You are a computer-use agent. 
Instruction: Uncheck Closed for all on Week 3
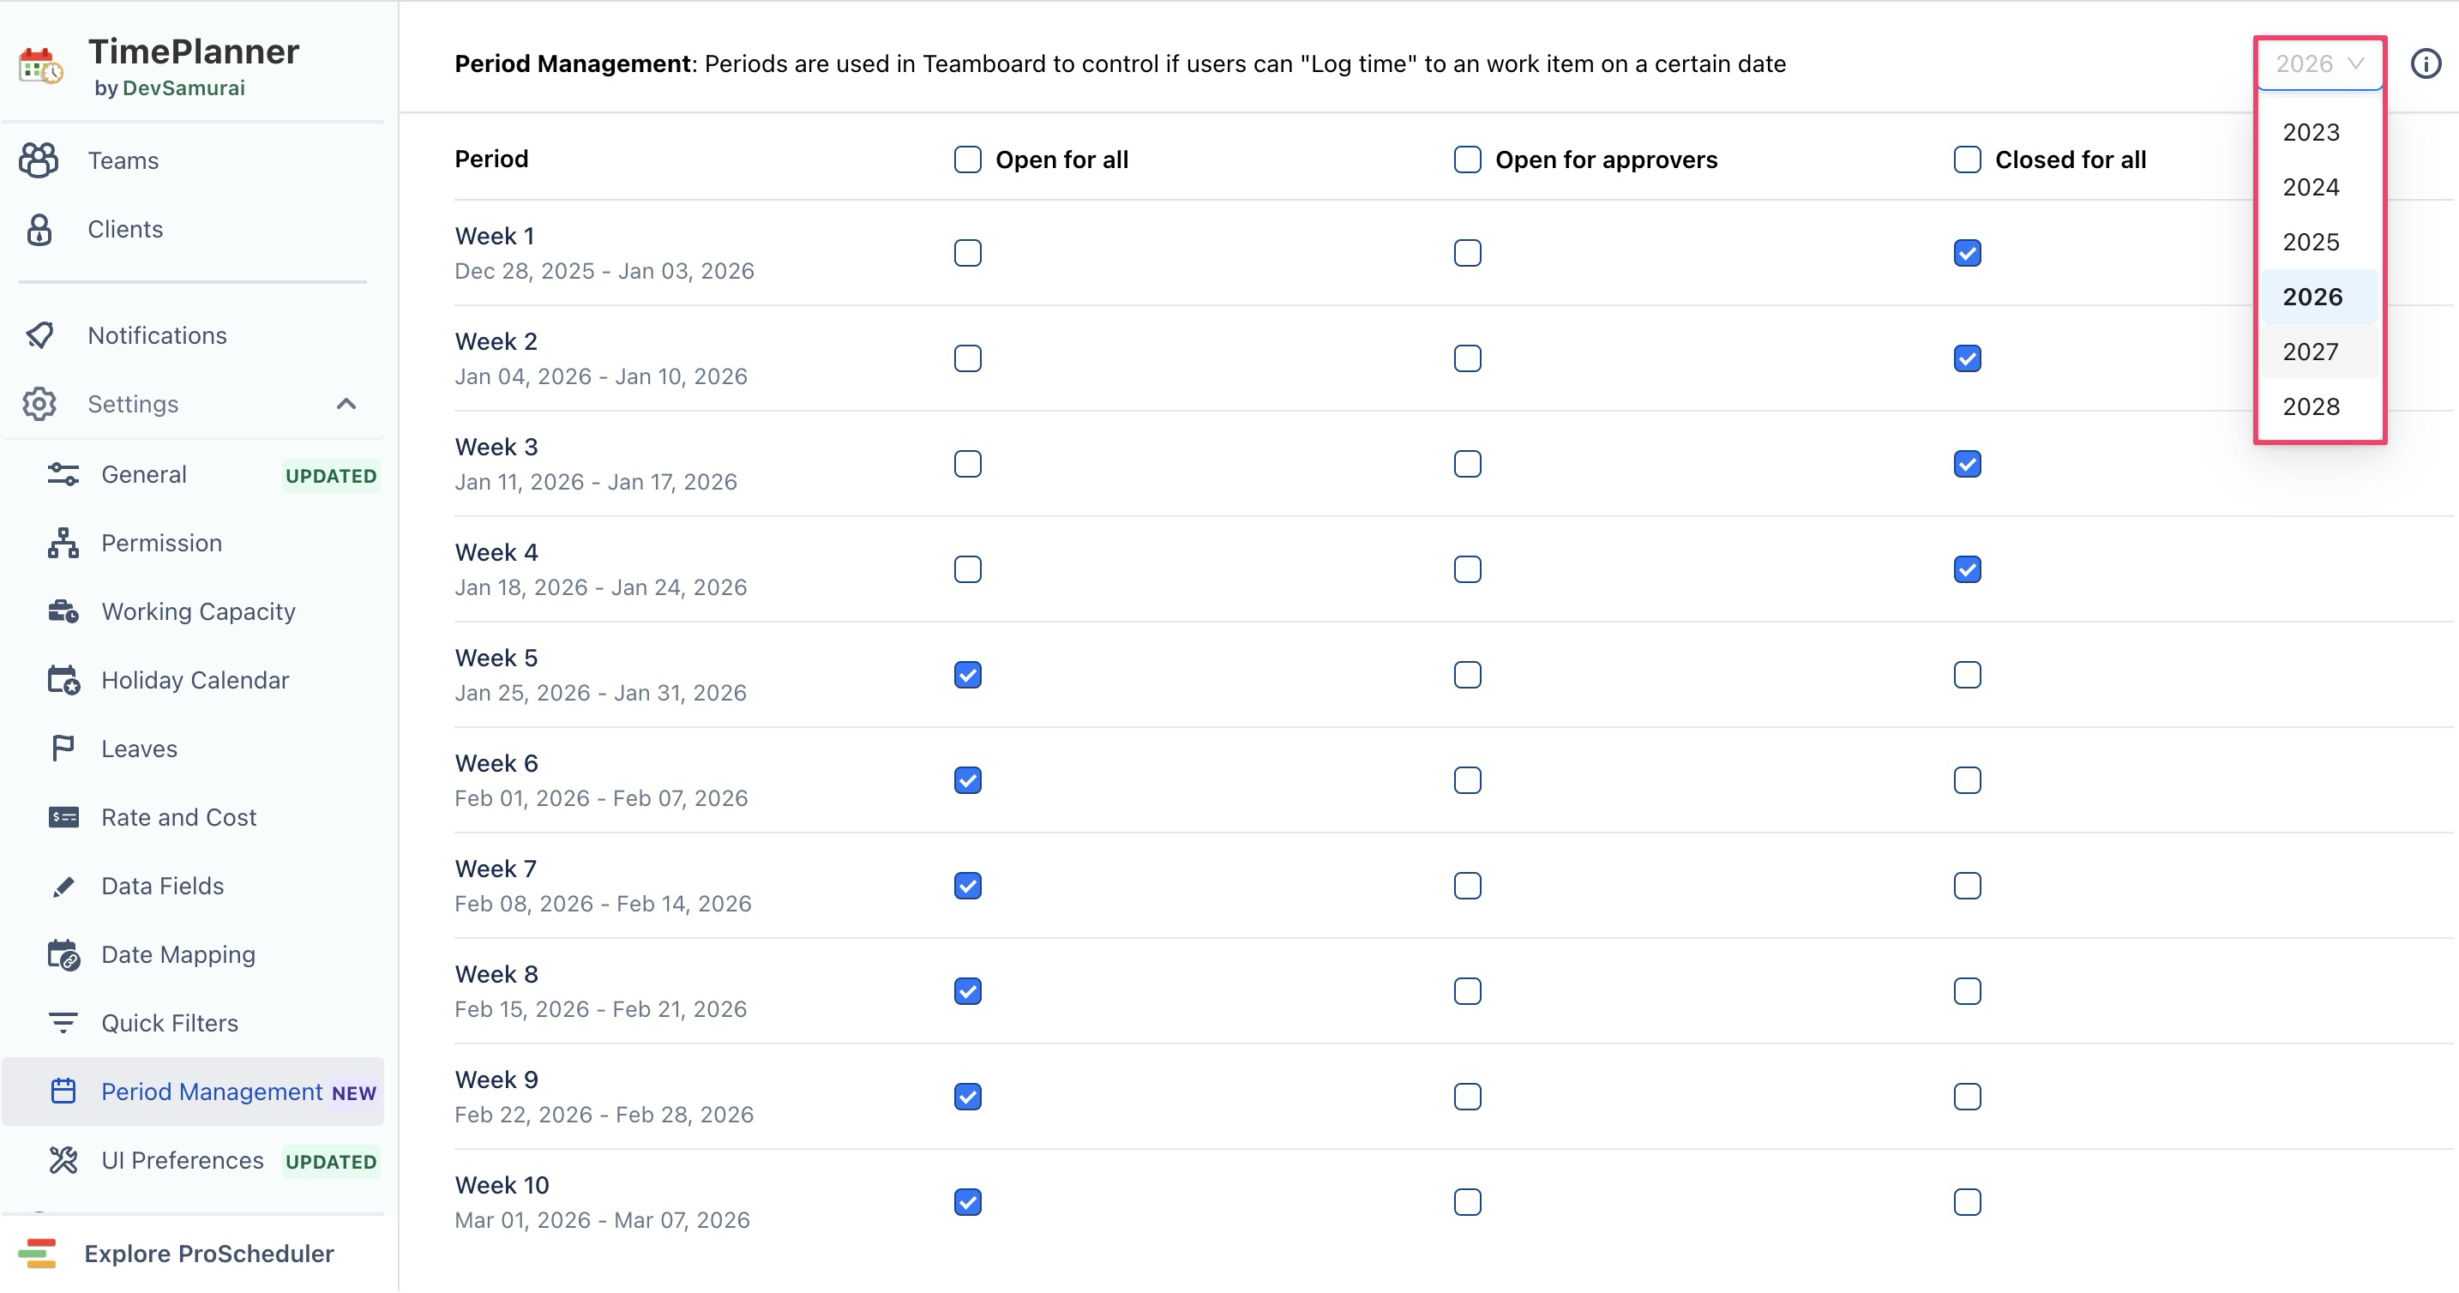pyautogui.click(x=1967, y=464)
